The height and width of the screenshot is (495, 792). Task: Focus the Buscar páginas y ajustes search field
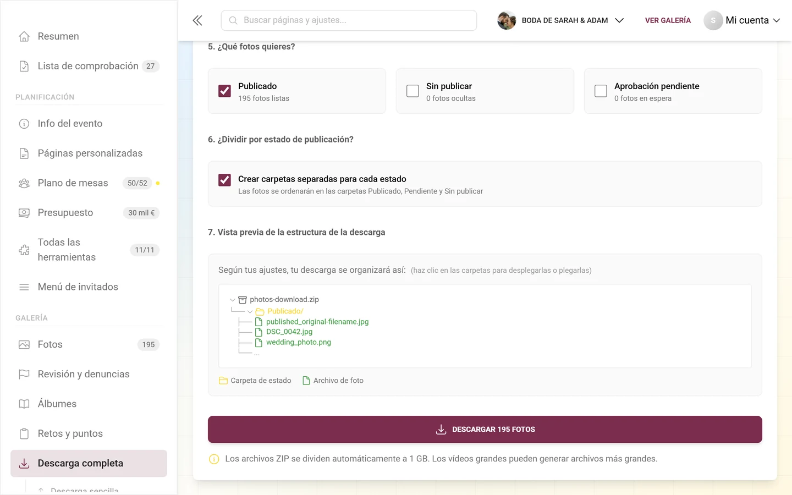point(349,20)
